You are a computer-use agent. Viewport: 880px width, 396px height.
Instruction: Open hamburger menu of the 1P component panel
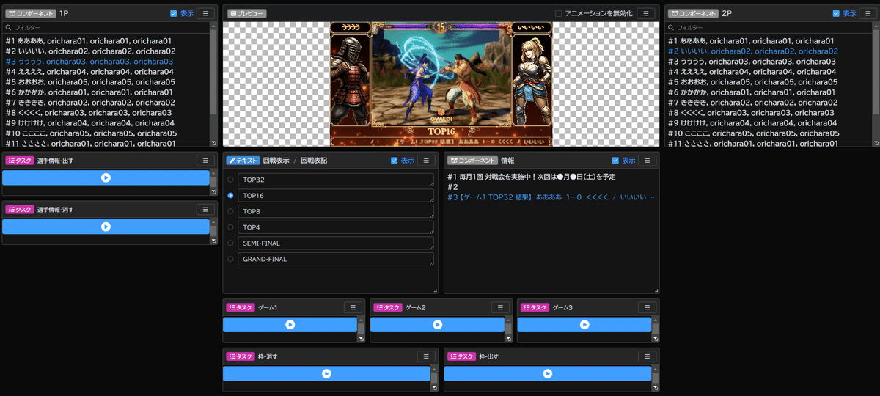207,13
